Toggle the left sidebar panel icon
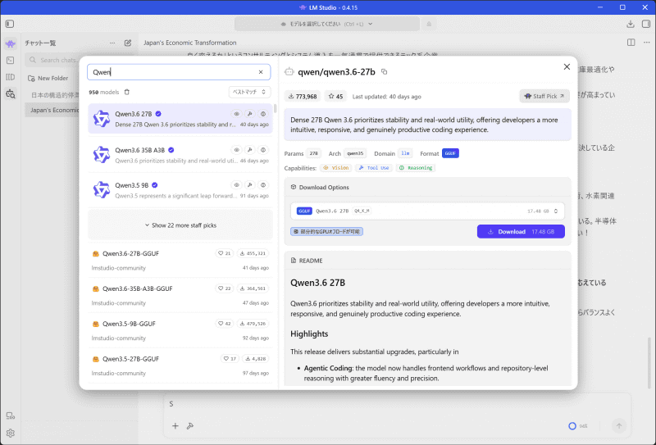Viewport: 656px width, 445px height. 10,24
